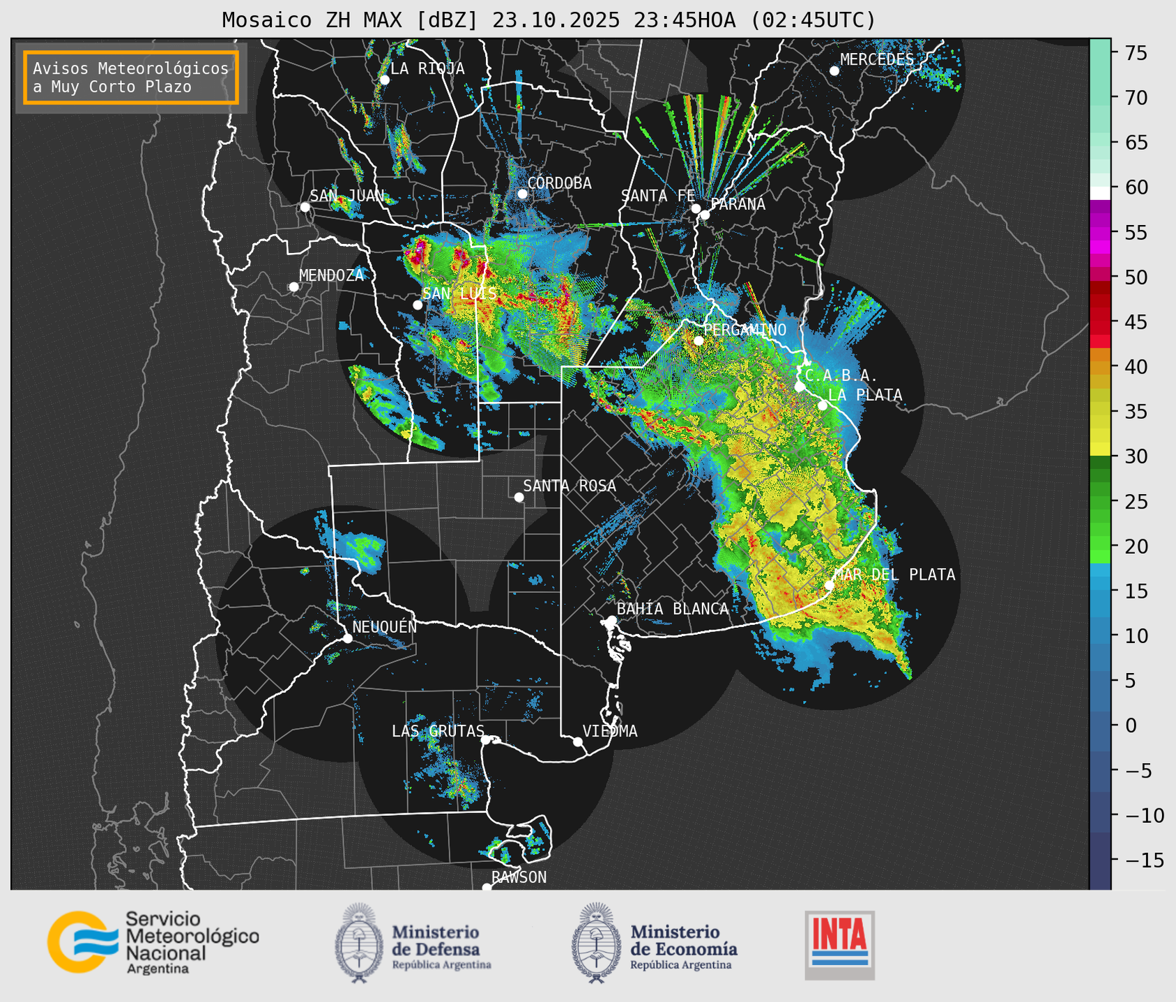Click the −15 tick label on the color scale
This screenshot has width=1176, height=1002.
click(x=1144, y=861)
